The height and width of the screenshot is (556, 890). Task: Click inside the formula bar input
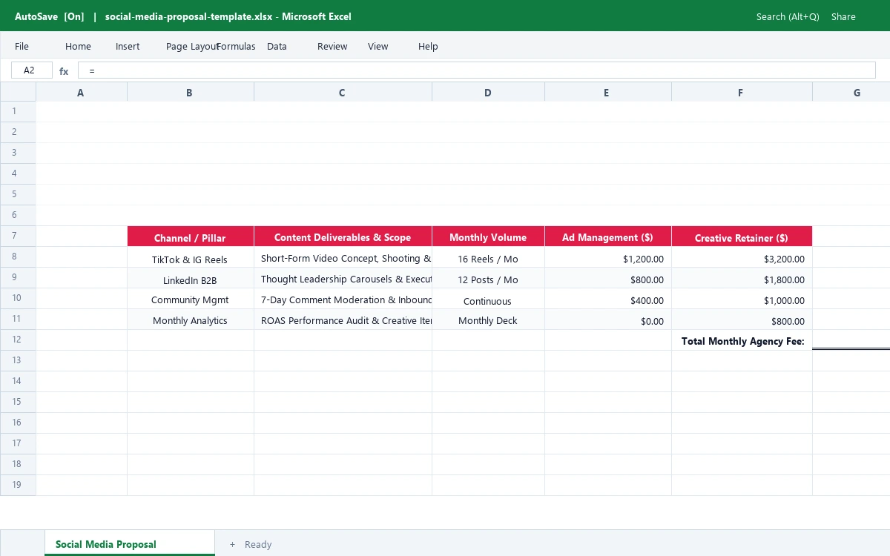[477, 70]
